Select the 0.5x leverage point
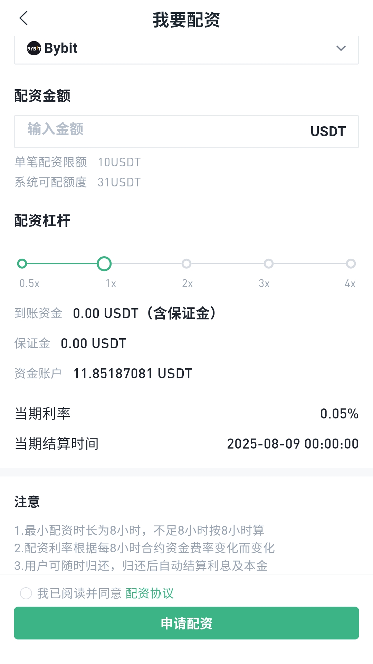The image size is (373, 664). tap(22, 264)
